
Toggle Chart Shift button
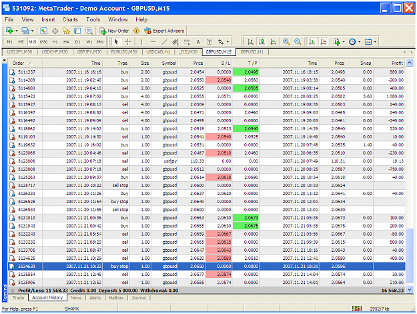click(323, 42)
